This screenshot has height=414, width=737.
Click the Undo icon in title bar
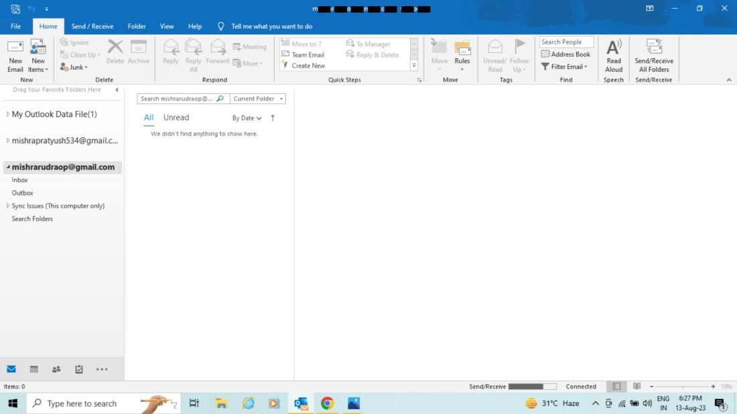click(31, 9)
